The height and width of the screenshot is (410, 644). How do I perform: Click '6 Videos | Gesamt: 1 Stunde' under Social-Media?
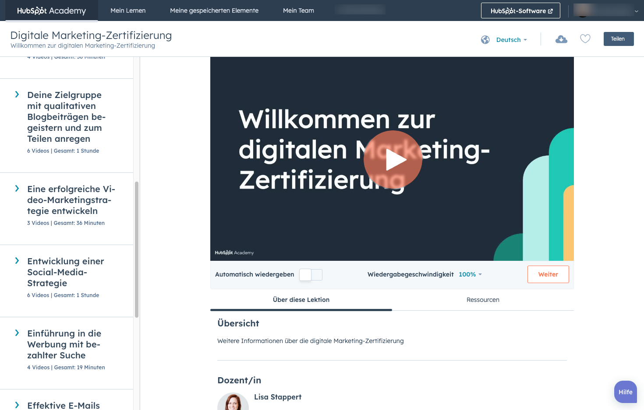click(63, 295)
